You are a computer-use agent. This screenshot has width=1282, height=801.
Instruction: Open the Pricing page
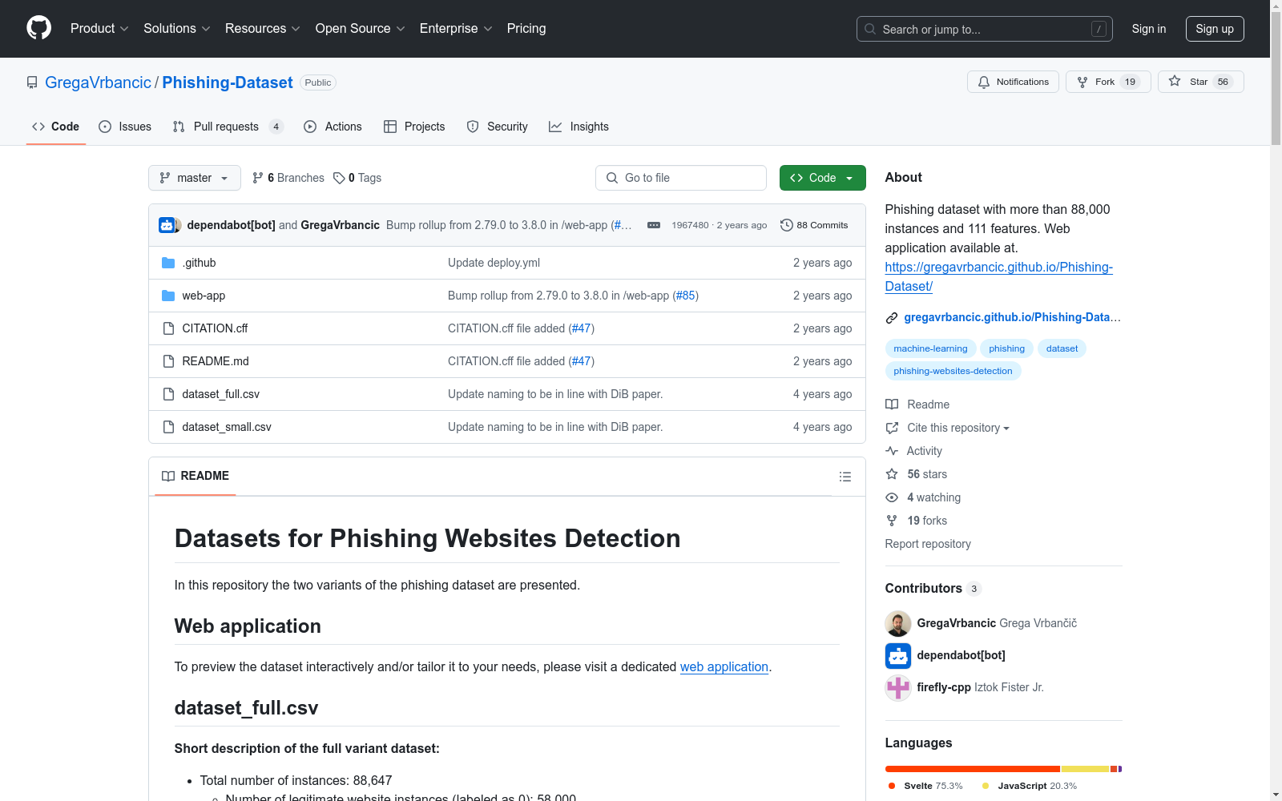pos(526,28)
